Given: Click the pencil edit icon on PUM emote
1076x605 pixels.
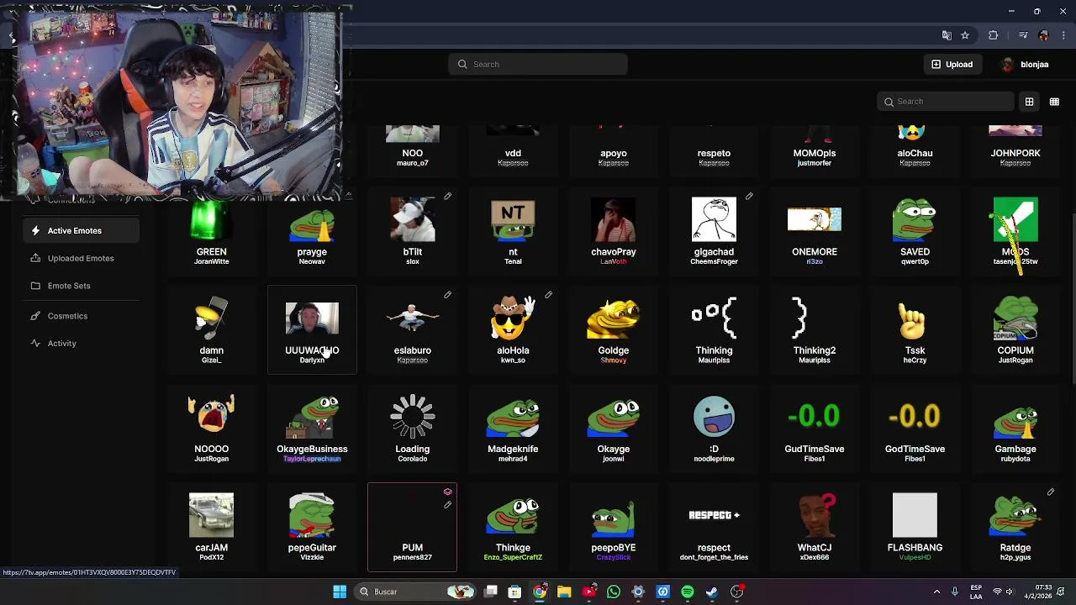Looking at the screenshot, I should click(x=448, y=505).
